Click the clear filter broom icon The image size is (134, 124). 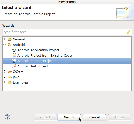click(x=128, y=32)
